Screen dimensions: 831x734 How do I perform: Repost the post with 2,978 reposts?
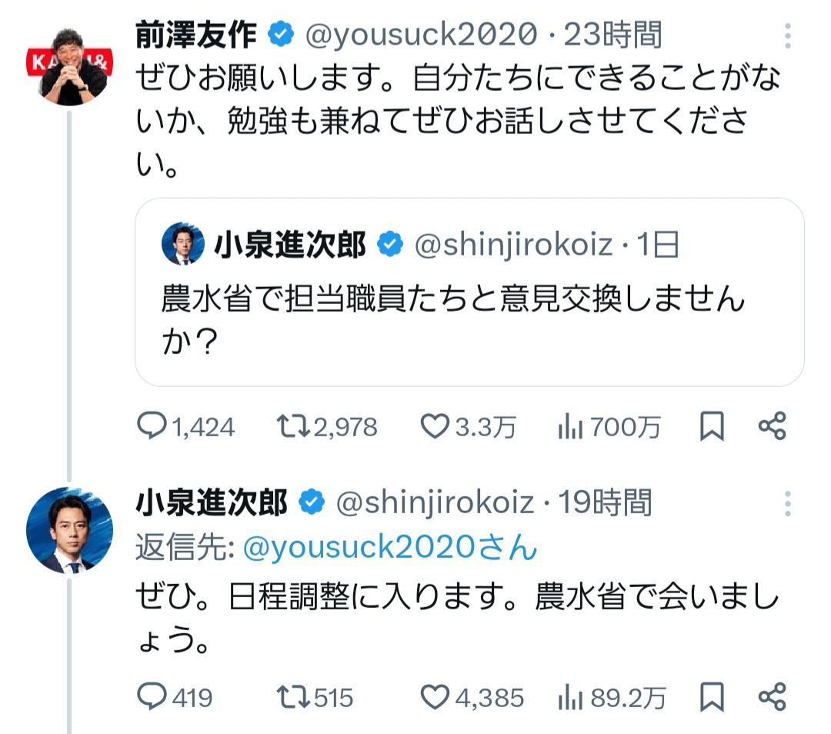coord(292,427)
